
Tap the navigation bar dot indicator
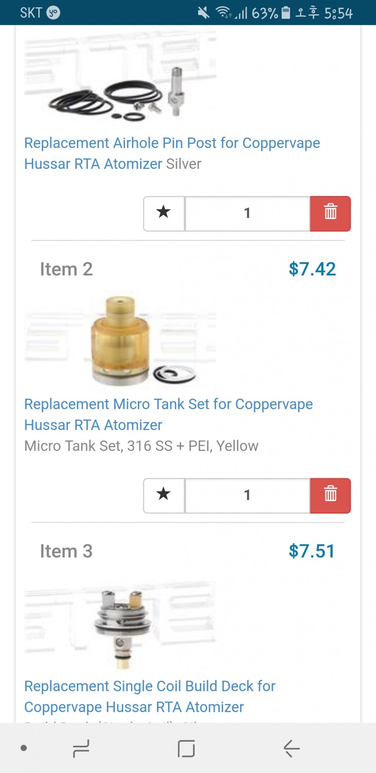[24, 748]
